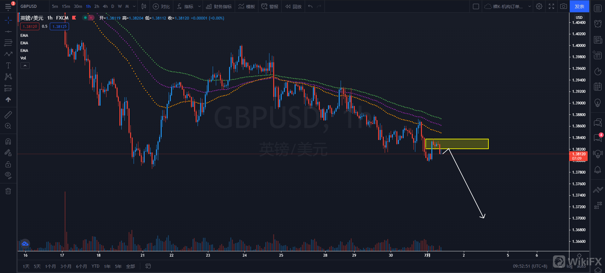Screen dimensions: 605x273
Task: Open chart settings gear in top toolbar
Action: (539, 6)
